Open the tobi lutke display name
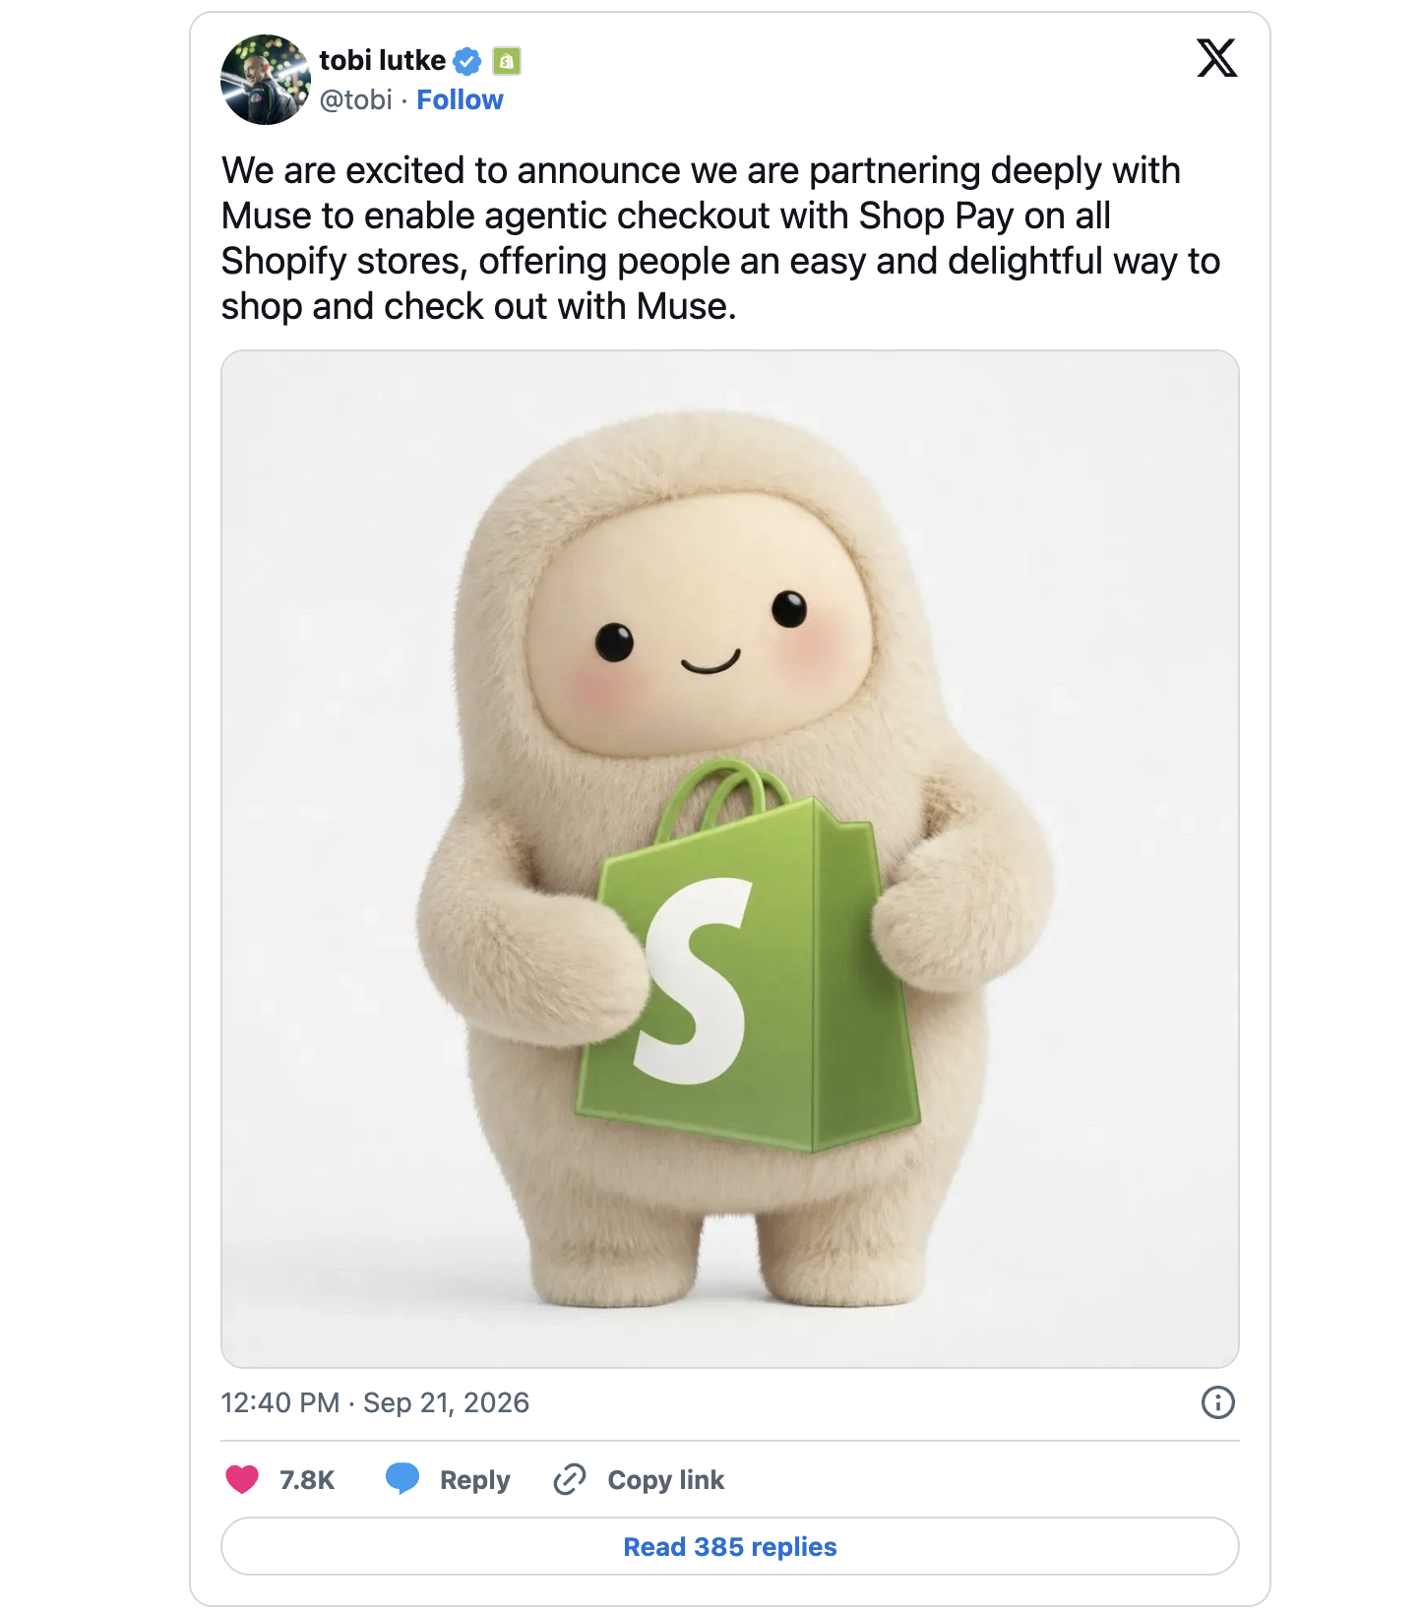The width and height of the screenshot is (1421, 1612). pyautogui.click(x=383, y=61)
